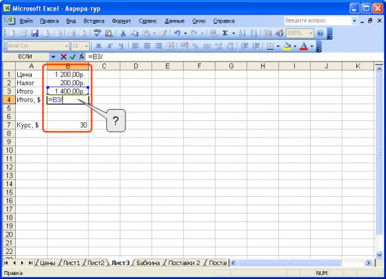Apply the Percent style icon
Screen dimensions: 386x279
pyautogui.click(x=196, y=46)
